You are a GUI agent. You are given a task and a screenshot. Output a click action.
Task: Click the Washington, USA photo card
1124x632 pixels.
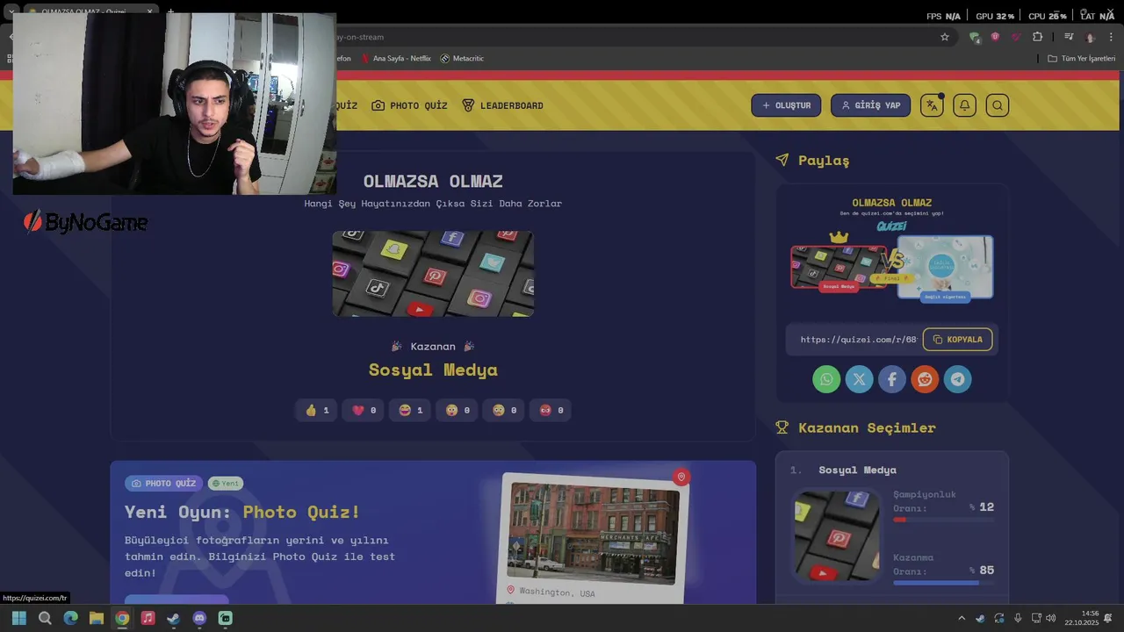593,537
